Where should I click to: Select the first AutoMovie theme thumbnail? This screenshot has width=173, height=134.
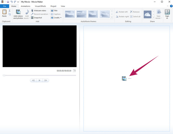click(x=70, y=14)
